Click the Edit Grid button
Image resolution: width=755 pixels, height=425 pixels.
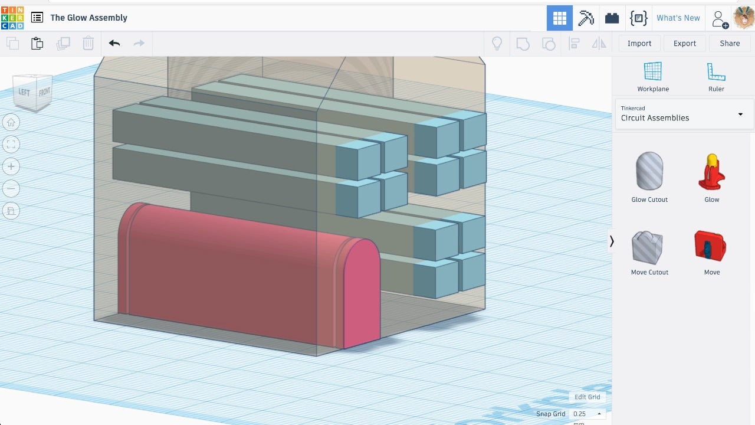click(x=587, y=397)
